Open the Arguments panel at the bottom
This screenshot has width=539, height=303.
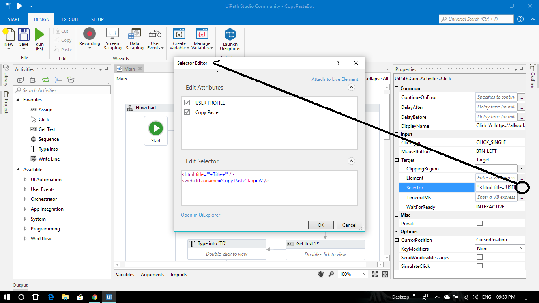pos(152,274)
